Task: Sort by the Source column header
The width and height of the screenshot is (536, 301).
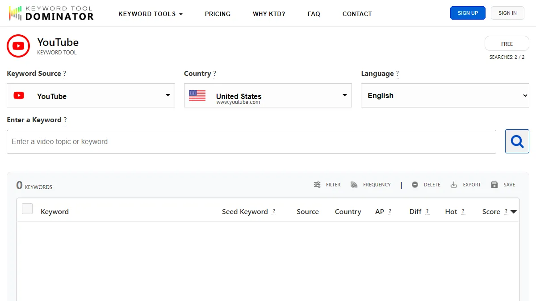Action: [308, 212]
